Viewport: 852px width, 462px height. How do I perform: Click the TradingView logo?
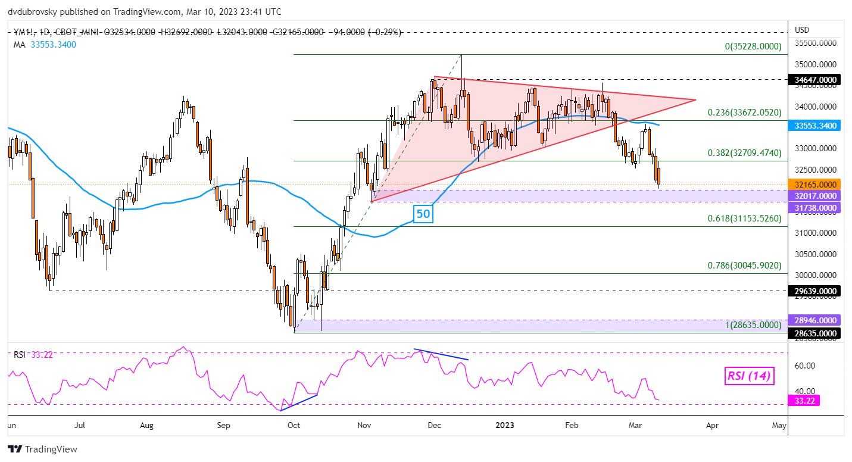42,449
